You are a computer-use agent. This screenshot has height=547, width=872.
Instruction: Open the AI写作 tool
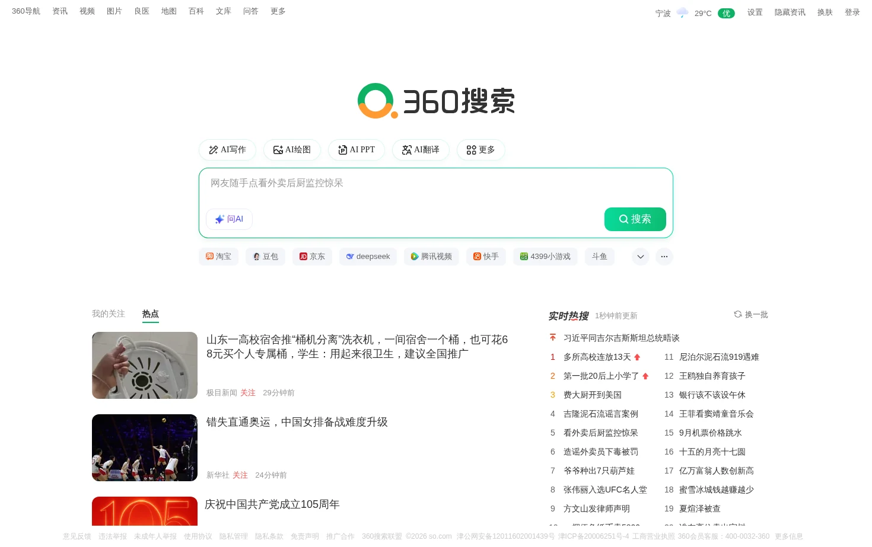point(227,150)
